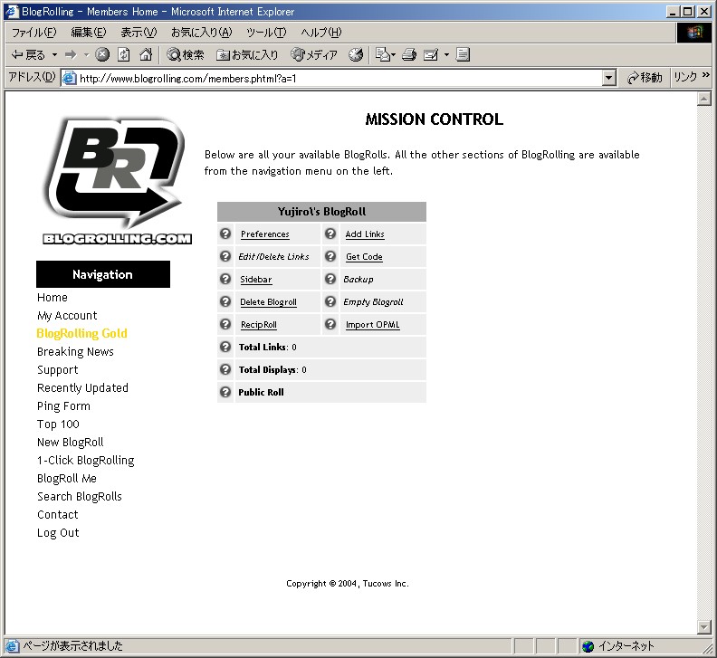The image size is (717, 658).
Task: Click the Go (移動) button
Action: [644, 78]
